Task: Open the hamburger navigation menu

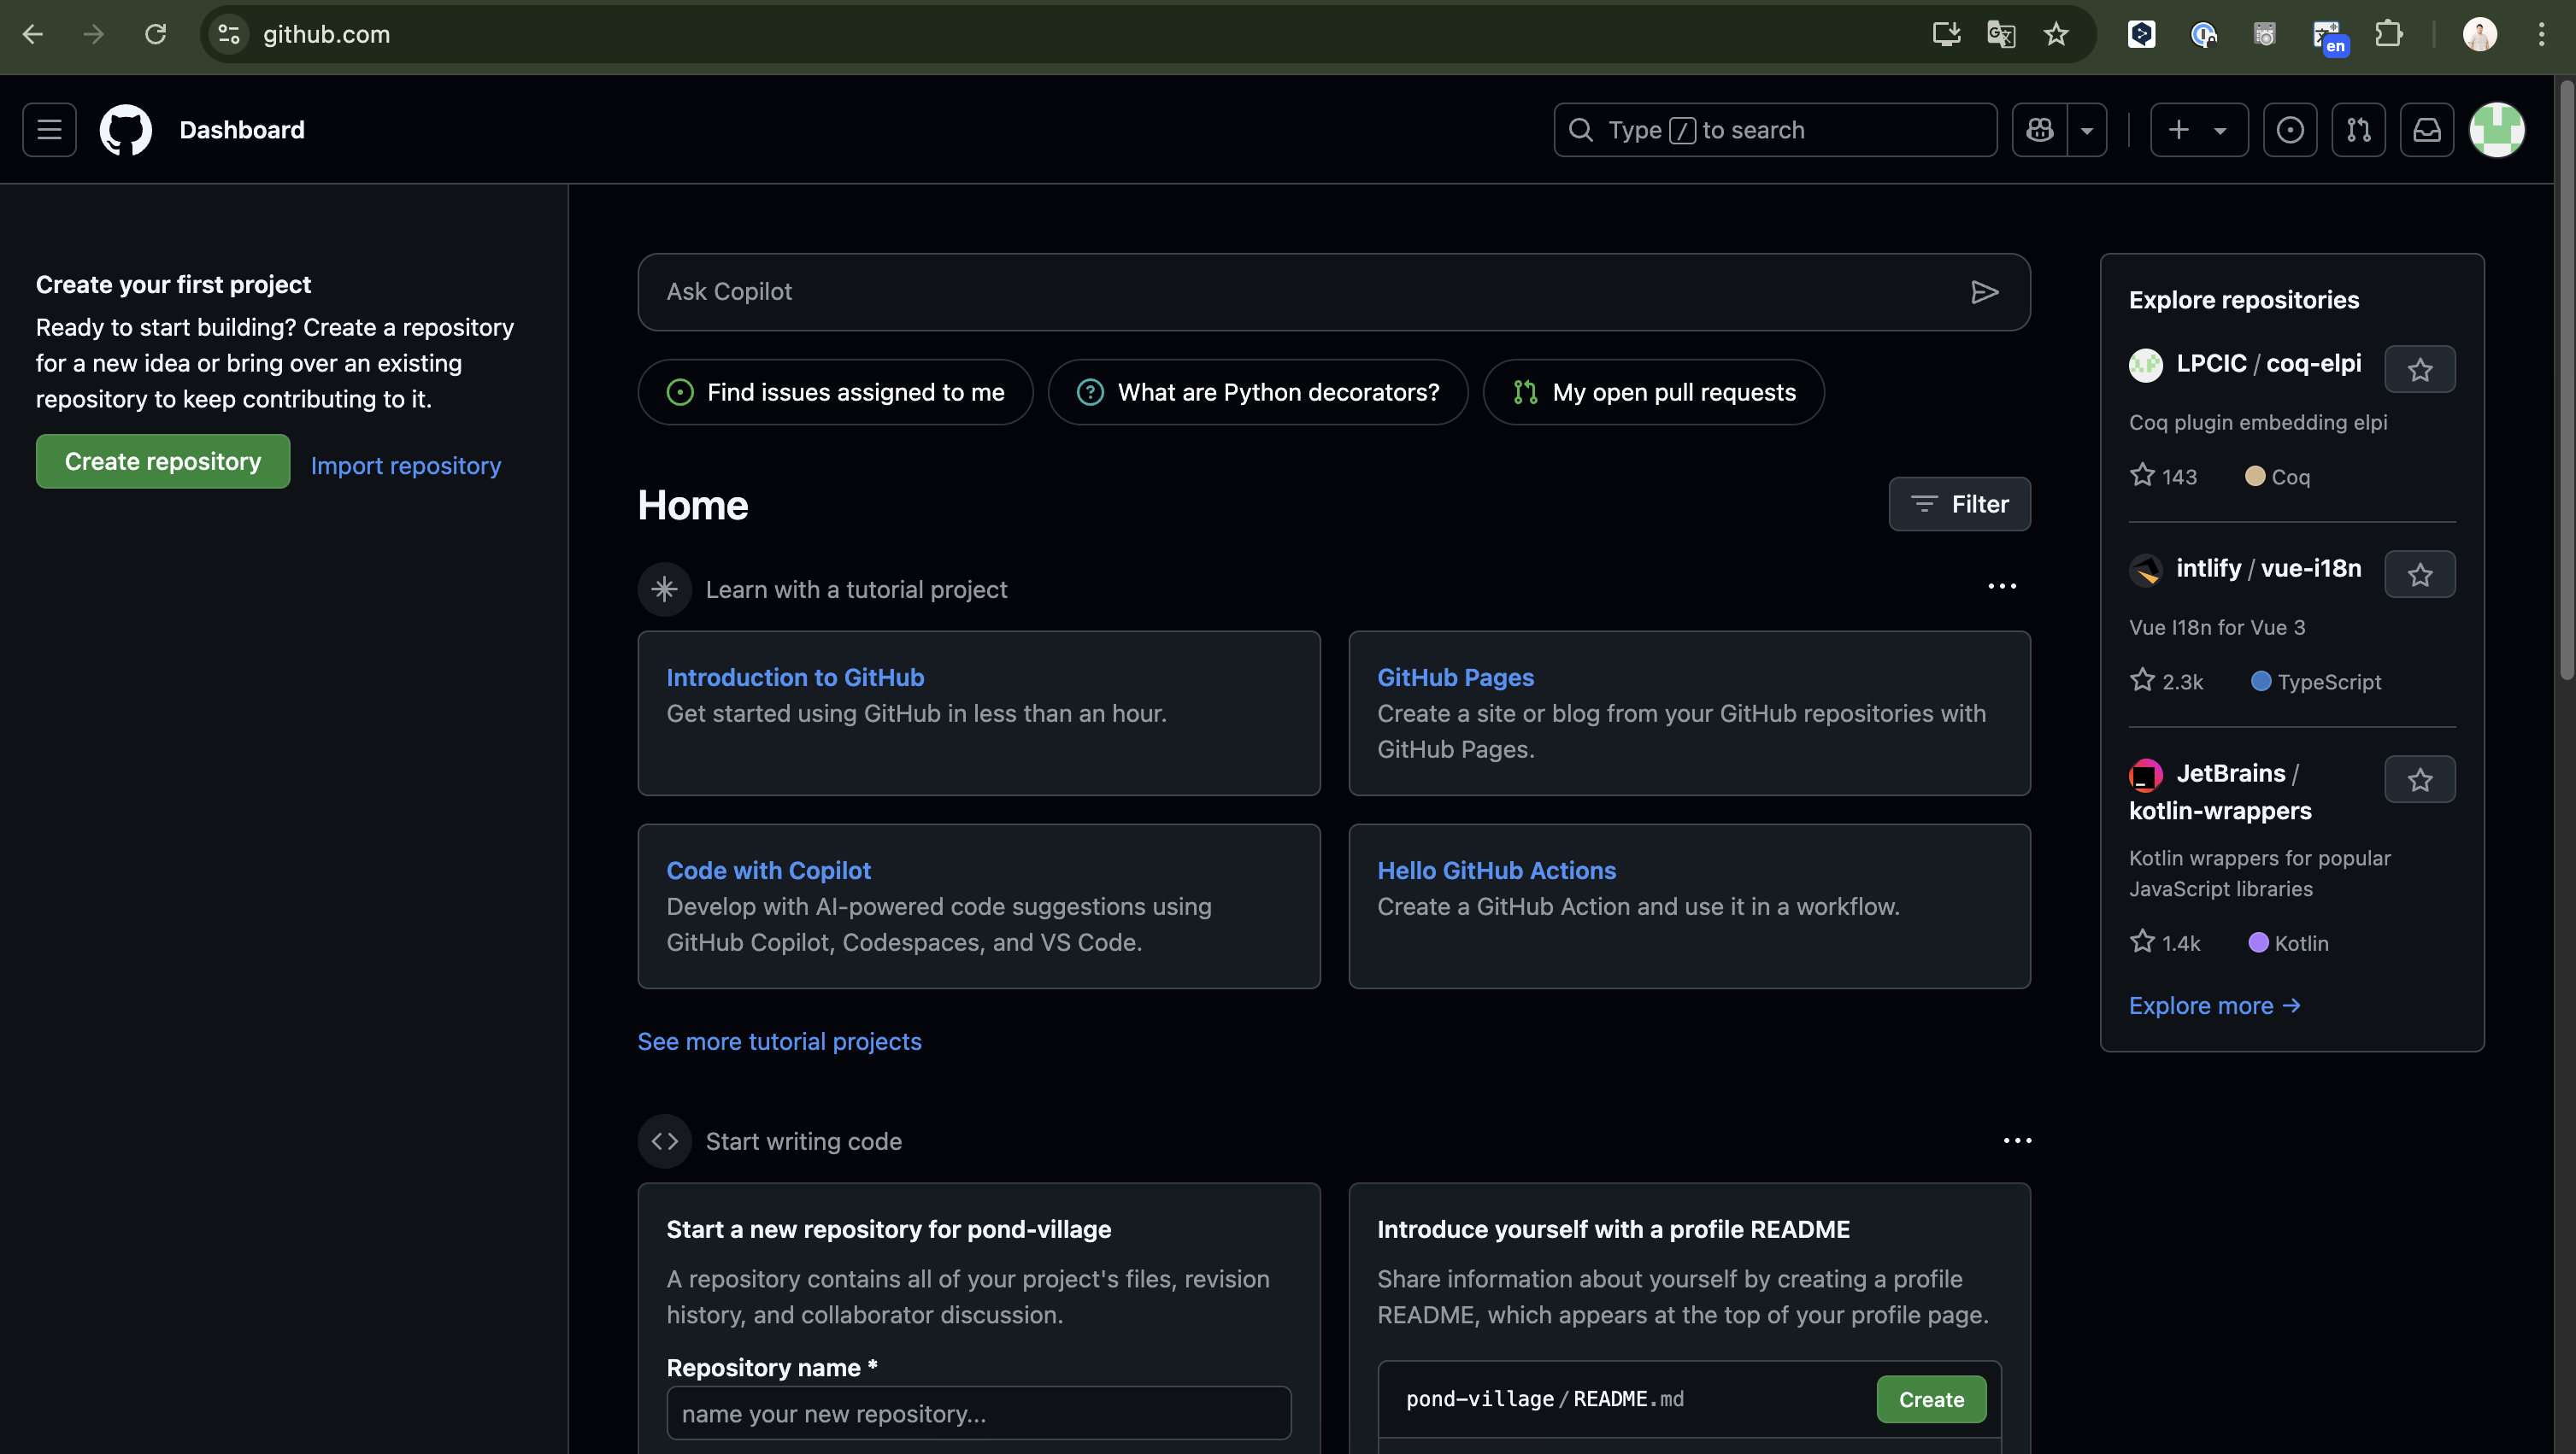Action: point(48,129)
